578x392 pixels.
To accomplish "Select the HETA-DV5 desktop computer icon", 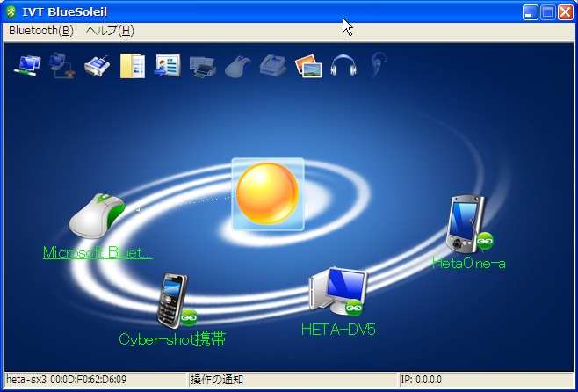I will pyautogui.click(x=337, y=293).
